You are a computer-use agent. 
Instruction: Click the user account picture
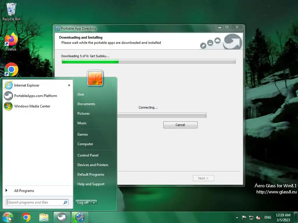pyautogui.click(x=95, y=78)
